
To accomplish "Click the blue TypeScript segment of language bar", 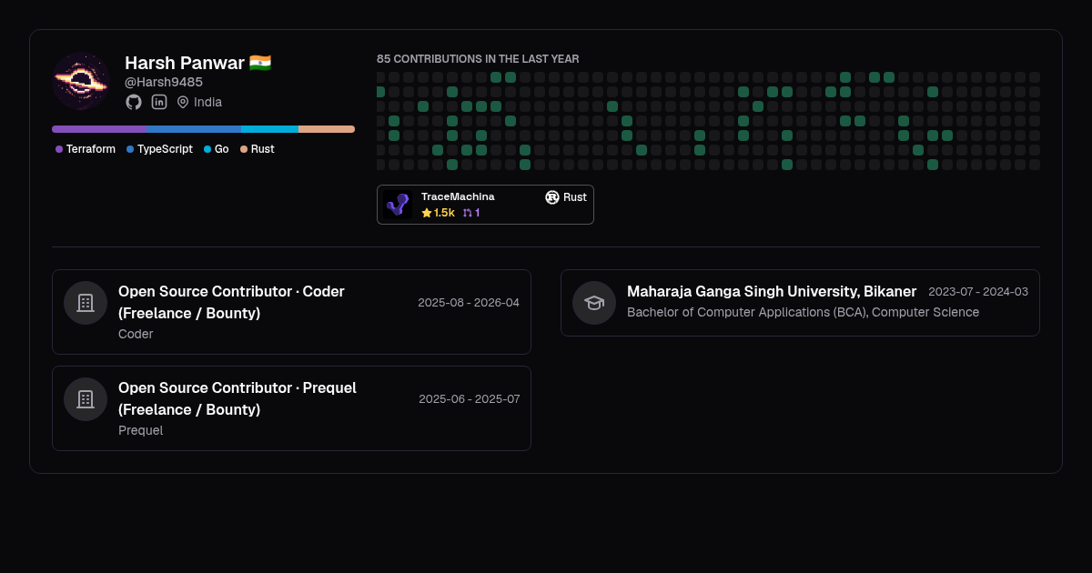I will tap(194, 129).
